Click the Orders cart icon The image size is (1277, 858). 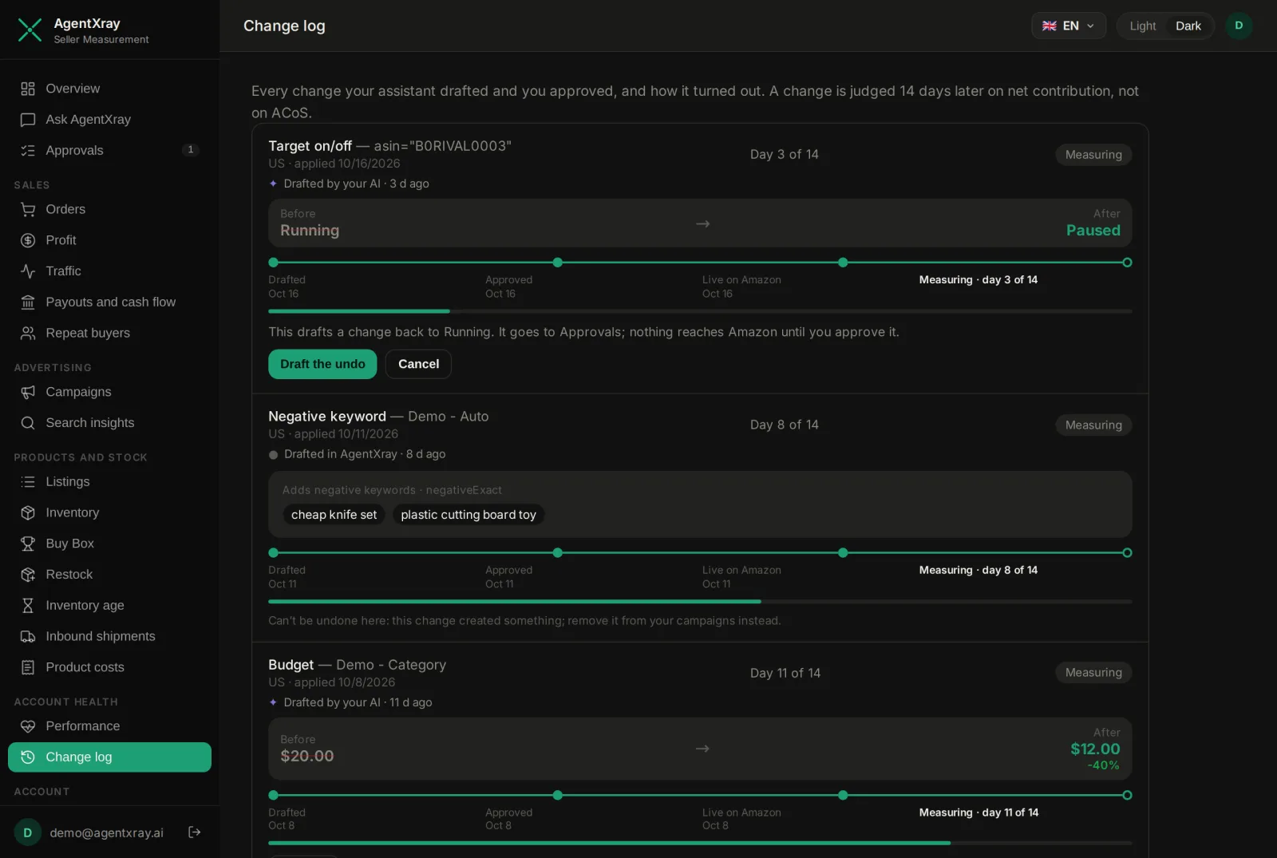28,209
